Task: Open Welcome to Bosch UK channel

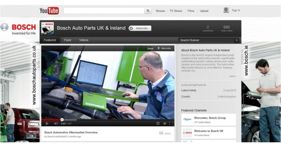Action: tap(209, 131)
